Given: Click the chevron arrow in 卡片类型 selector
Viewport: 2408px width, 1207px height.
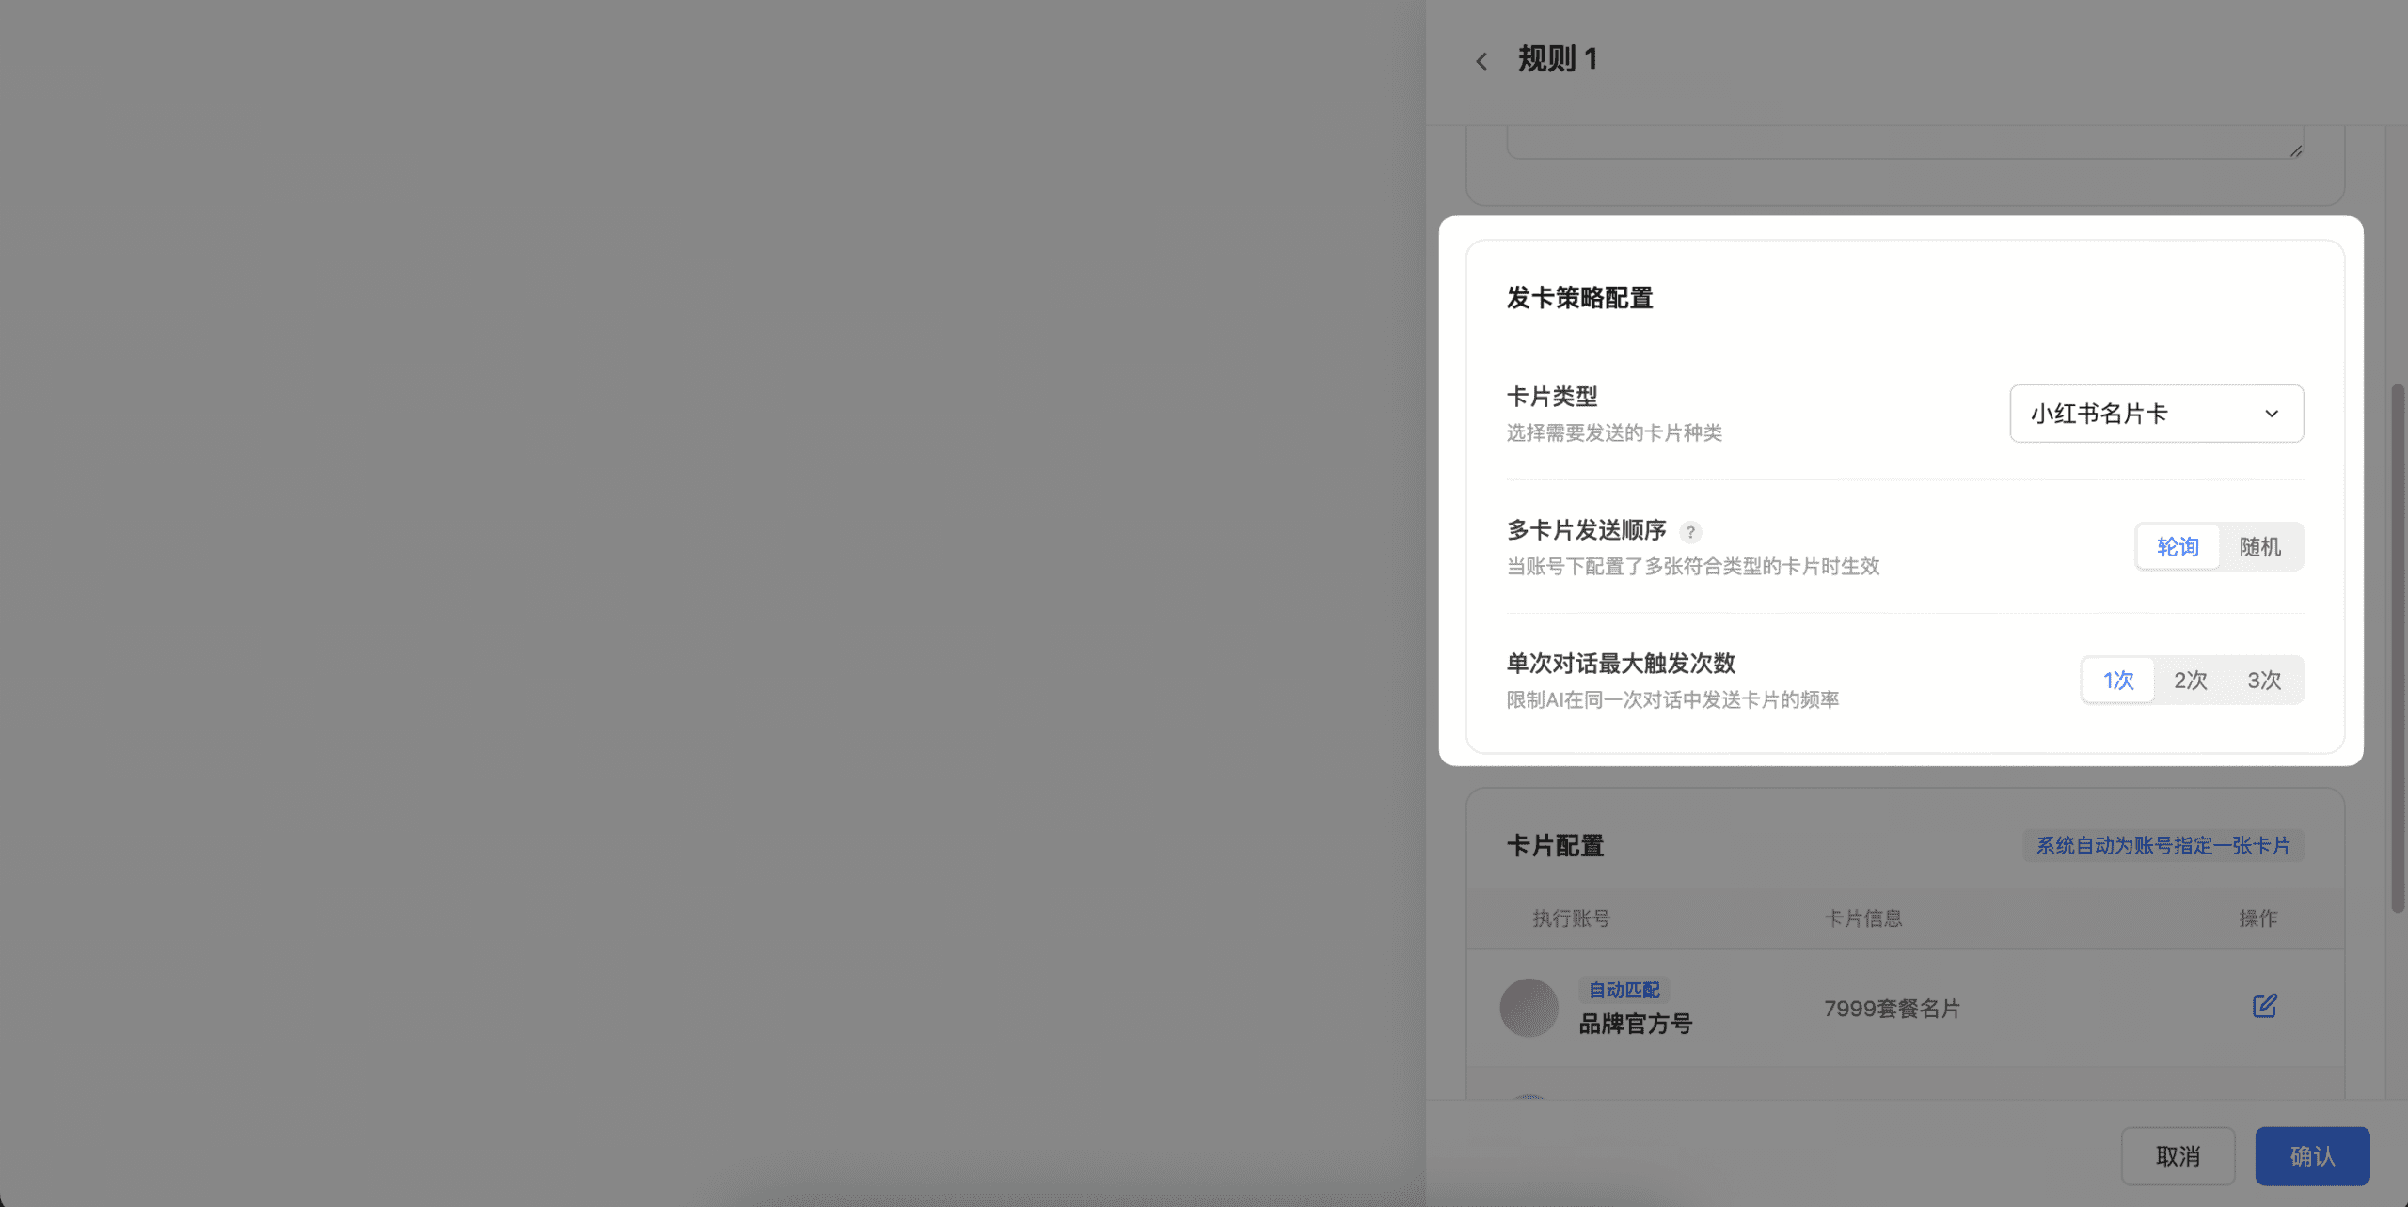Looking at the screenshot, I should click(2272, 414).
